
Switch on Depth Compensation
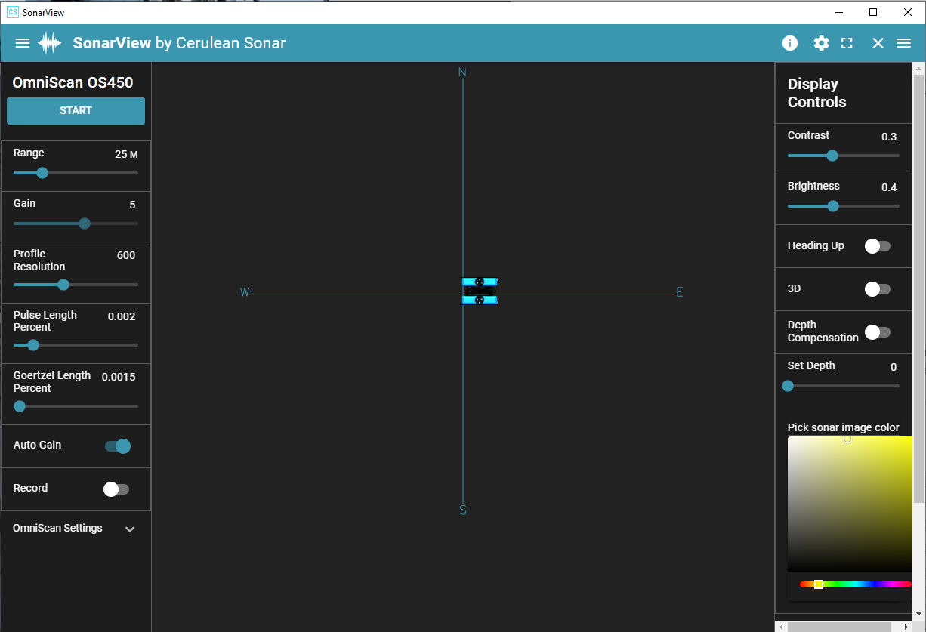coord(877,332)
